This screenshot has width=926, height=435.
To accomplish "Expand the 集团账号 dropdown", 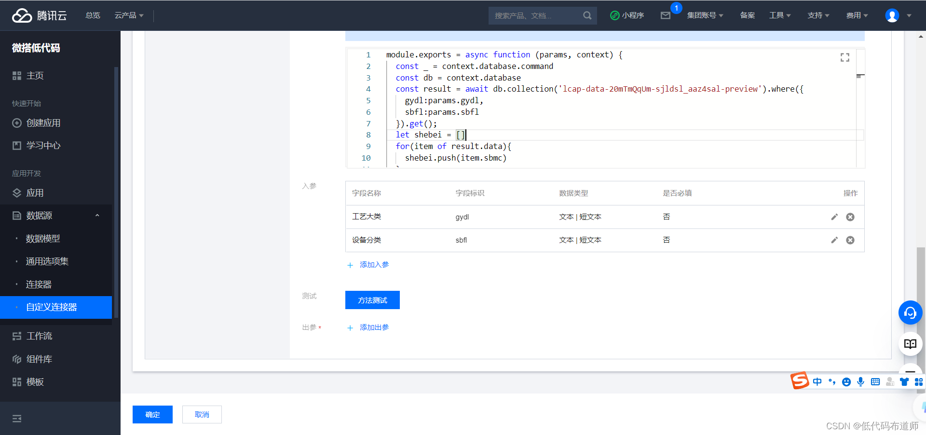I will (x=705, y=15).
